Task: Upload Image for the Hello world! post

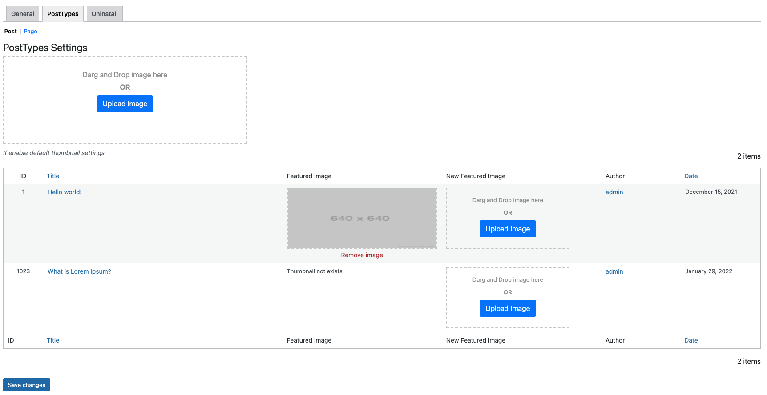Action: (x=508, y=229)
